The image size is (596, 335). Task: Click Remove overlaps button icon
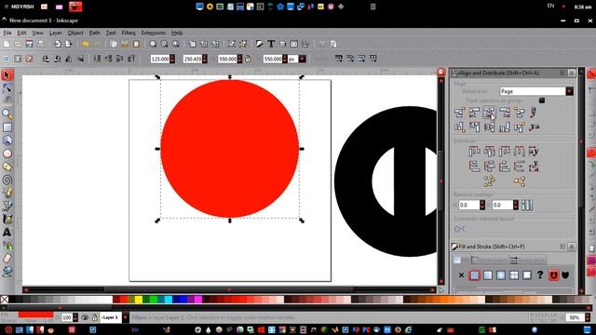tap(527, 205)
